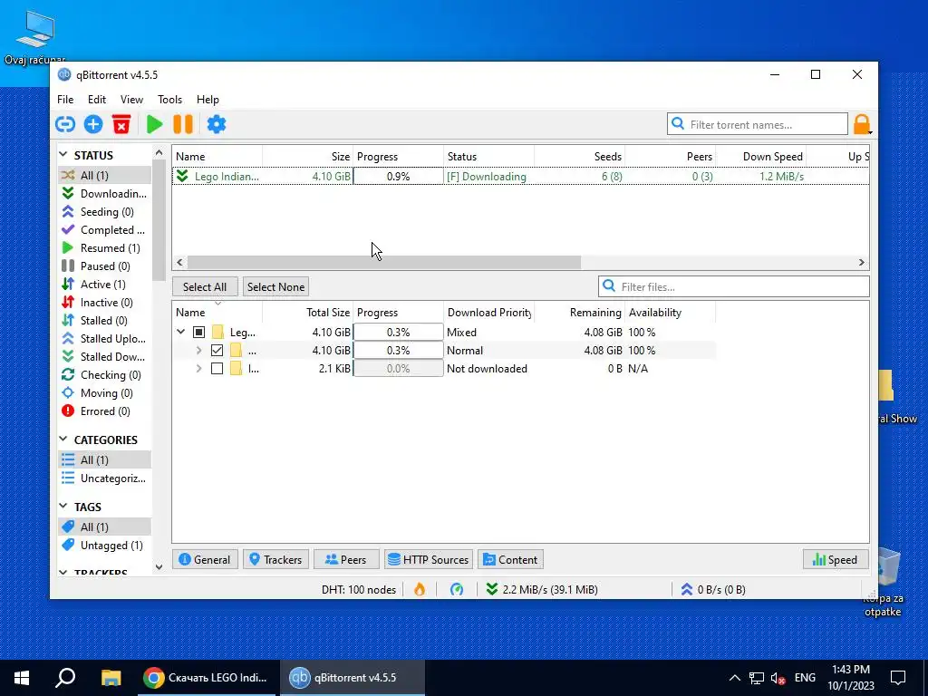This screenshot has width=928, height=696.
Task: Click the Filter torrent names field
Action: (x=758, y=124)
